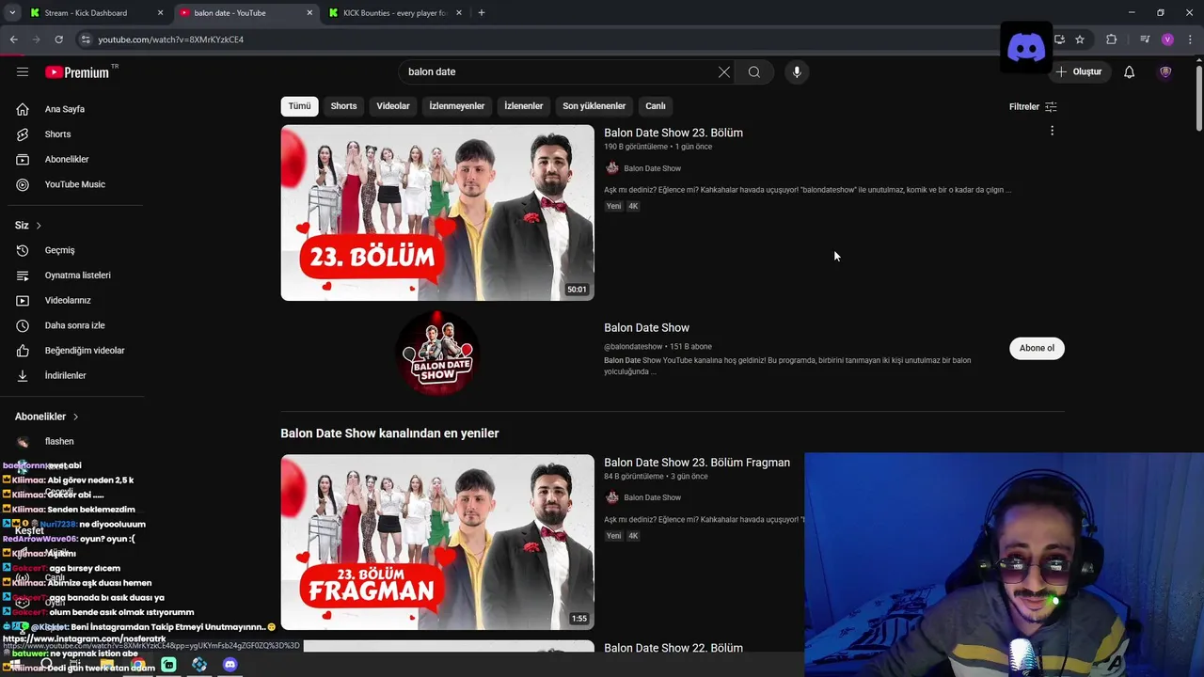Select the Shorts filter chip
Image resolution: width=1204 pixels, height=677 pixels.
tap(343, 106)
